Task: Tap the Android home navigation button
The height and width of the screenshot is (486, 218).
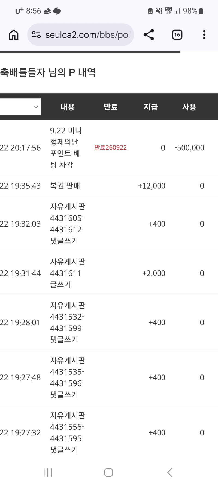Action: coord(108,472)
